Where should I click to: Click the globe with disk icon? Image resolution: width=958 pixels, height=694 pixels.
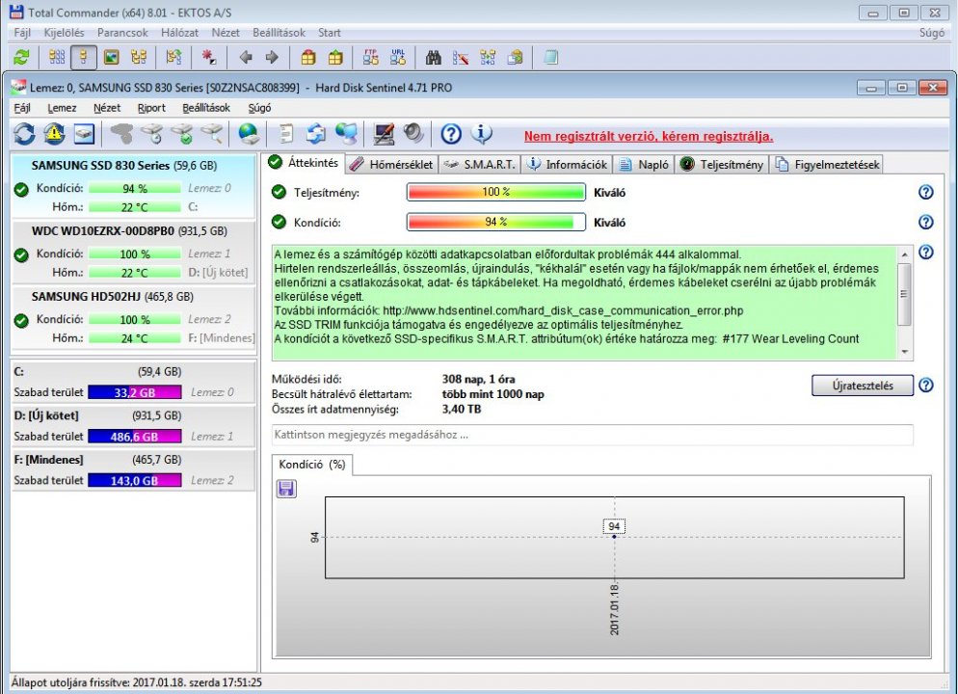pos(248,133)
